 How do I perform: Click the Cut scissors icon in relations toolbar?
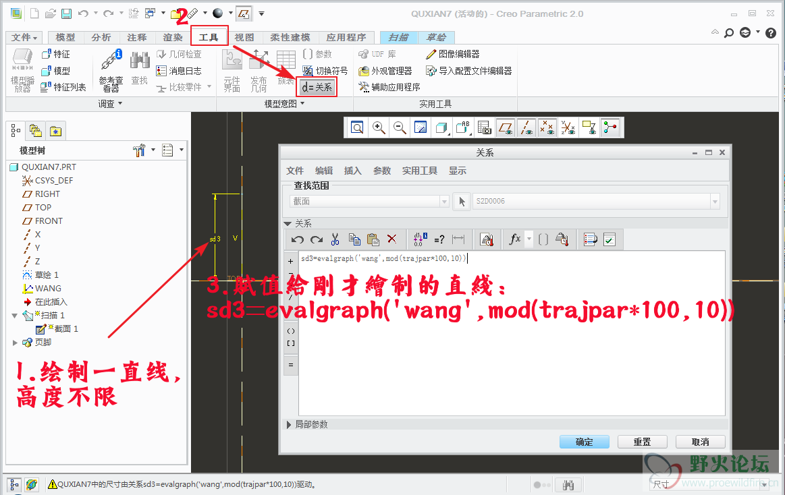[335, 239]
